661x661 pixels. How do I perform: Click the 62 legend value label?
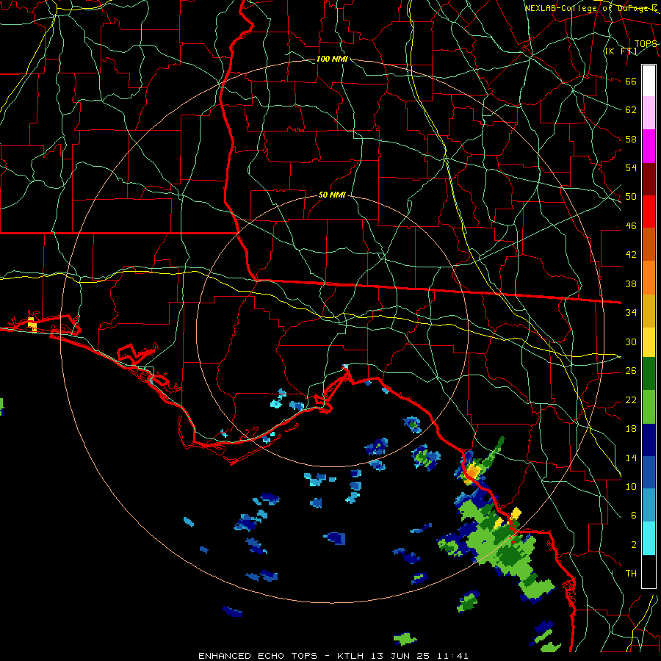(631, 109)
